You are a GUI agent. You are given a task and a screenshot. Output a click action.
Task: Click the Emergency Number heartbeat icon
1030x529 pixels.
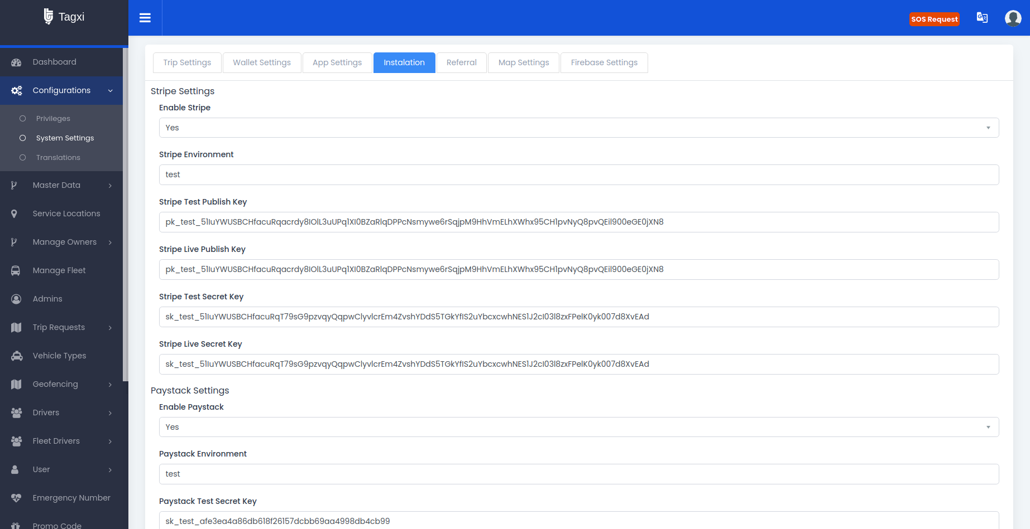pyautogui.click(x=16, y=498)
